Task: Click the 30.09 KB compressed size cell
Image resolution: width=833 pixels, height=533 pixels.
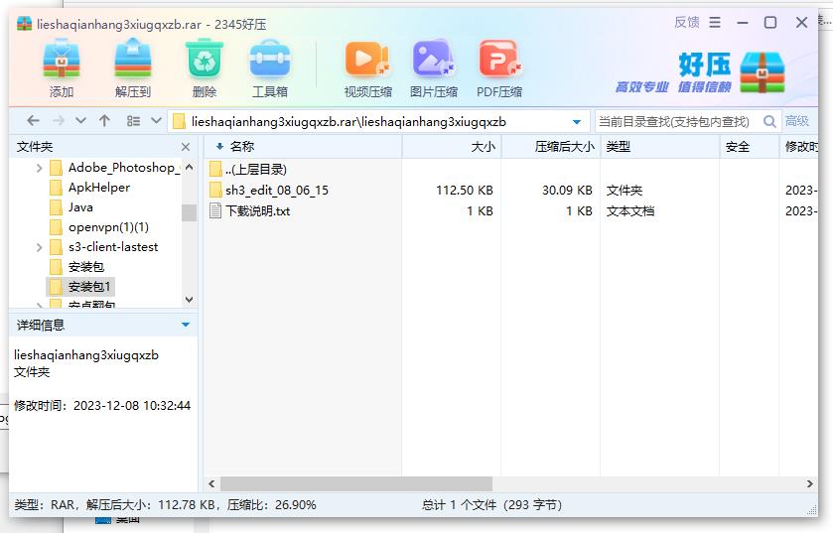Action: click(x=567, y=190)
